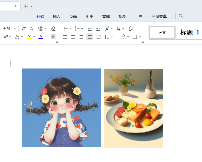Apply the 标题 1 style

click(x=190, y=32)
